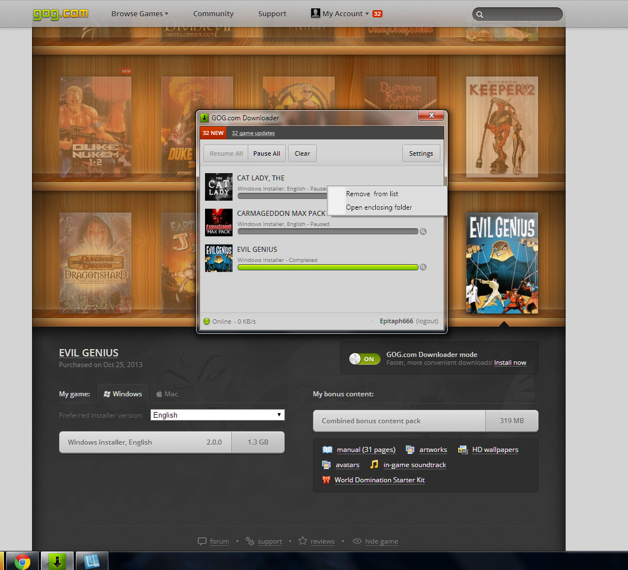Open Chrome from the taskbar
628x570 pixels.
click(x=22, y=561)
